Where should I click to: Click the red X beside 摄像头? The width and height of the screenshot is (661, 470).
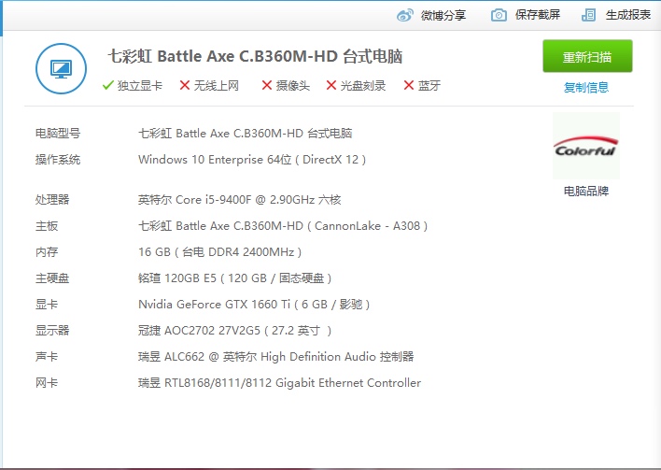pos(266,86)
